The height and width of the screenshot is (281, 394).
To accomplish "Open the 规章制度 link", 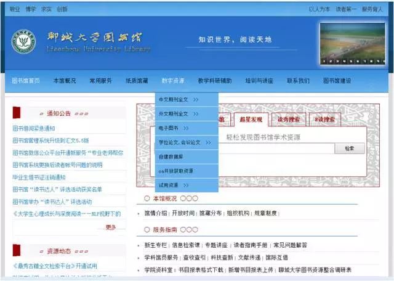I will tap(265, 213).
